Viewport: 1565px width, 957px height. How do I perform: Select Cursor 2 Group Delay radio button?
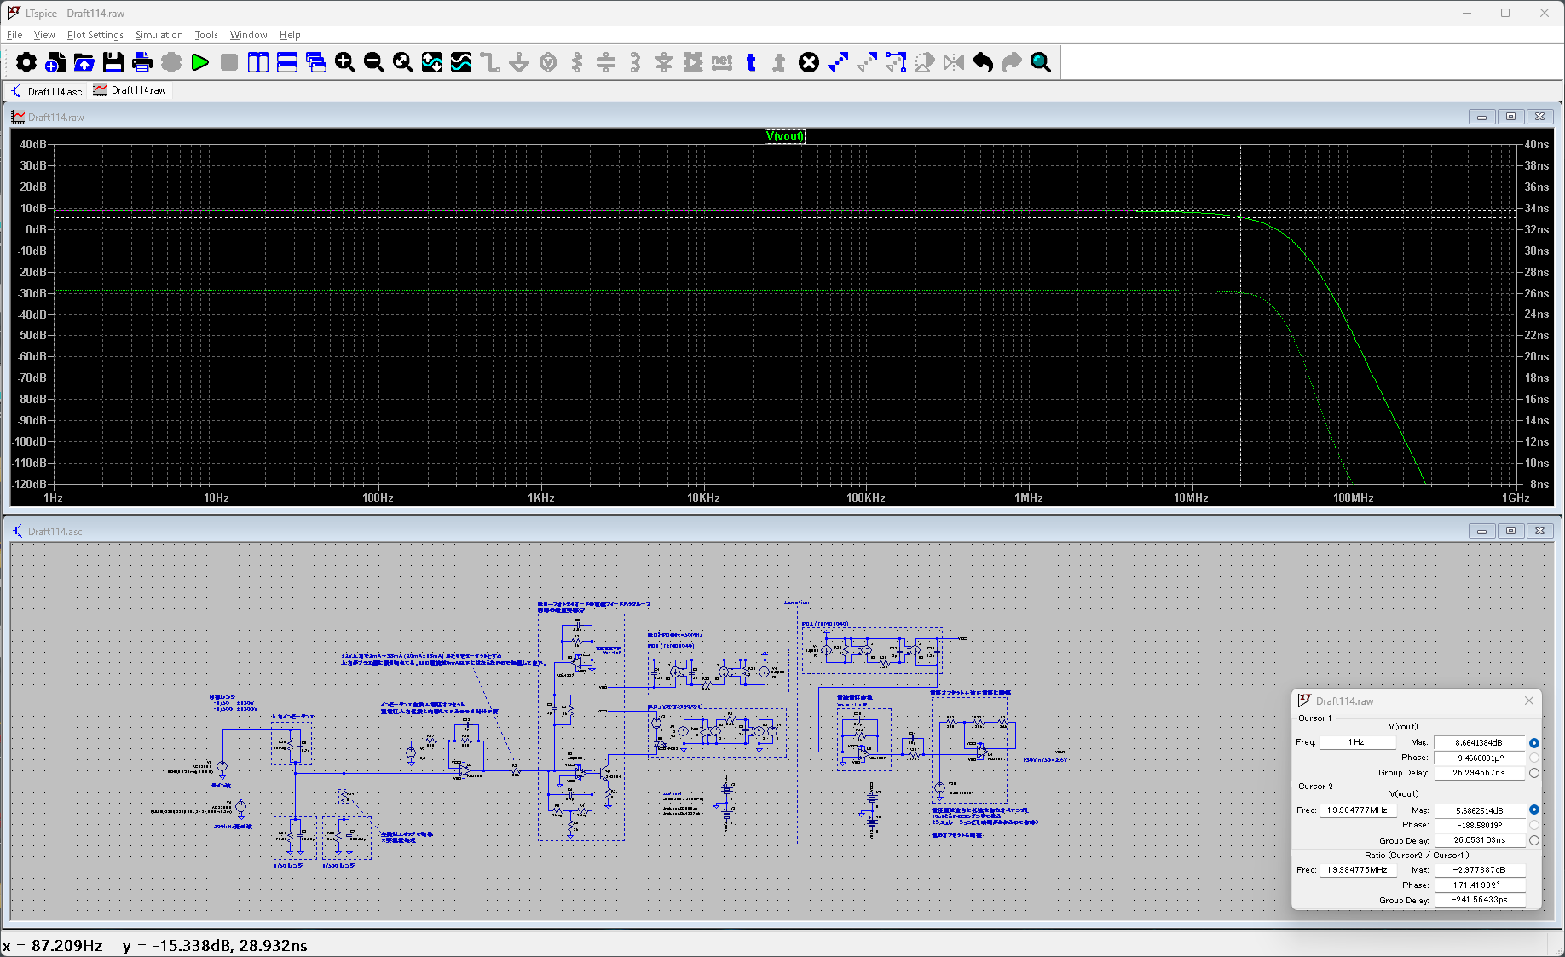tap(1534, 840)
